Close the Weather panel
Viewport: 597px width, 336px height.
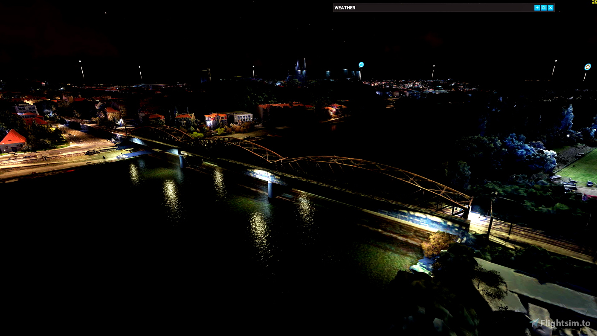(x=551, y=8)
